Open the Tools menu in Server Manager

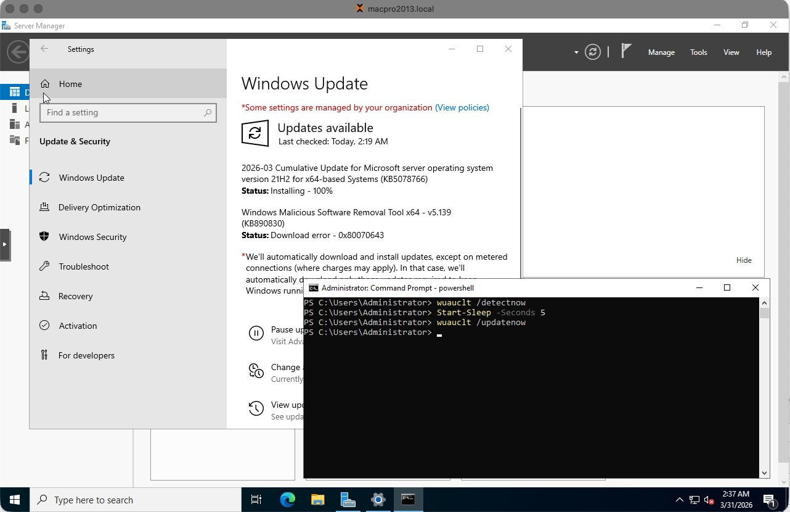(698, 52)
